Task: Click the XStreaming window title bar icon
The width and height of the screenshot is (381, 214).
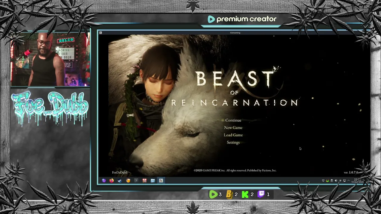Action: tap(101, 33)
